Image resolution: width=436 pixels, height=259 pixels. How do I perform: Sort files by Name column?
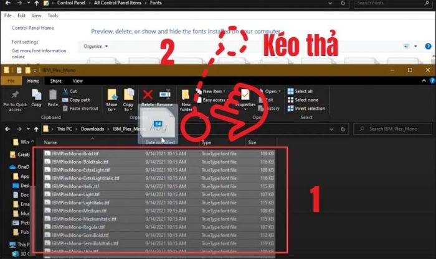pos(50,142)
